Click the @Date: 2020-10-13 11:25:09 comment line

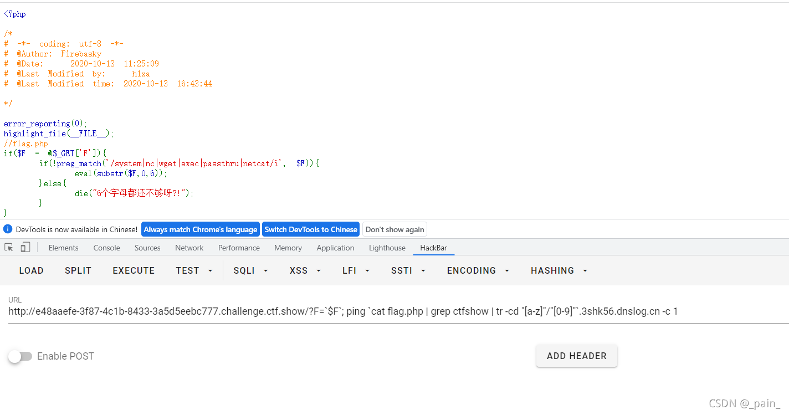pos(81,64)
